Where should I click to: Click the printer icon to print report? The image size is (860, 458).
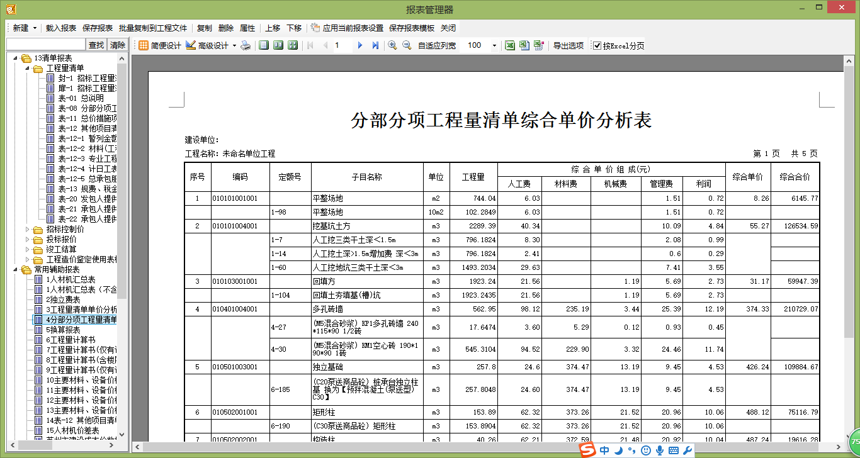246,45
